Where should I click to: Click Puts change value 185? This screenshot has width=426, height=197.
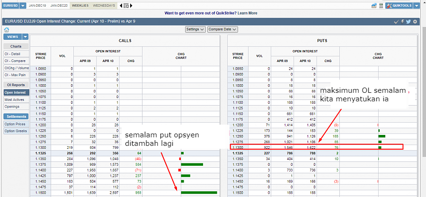pos(335,136)
